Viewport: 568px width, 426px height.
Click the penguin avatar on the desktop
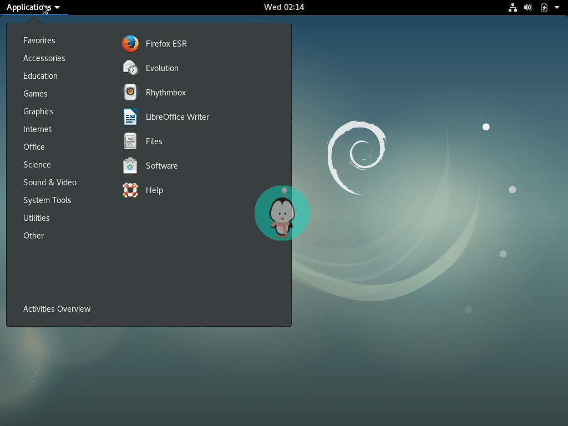pyautogui.click(x=282, y=213)
